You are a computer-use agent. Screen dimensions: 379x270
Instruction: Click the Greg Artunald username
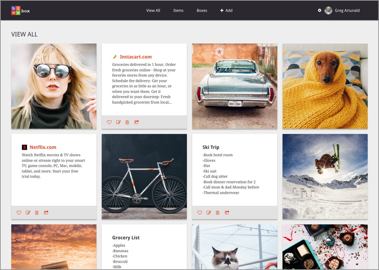pos(347,10)
